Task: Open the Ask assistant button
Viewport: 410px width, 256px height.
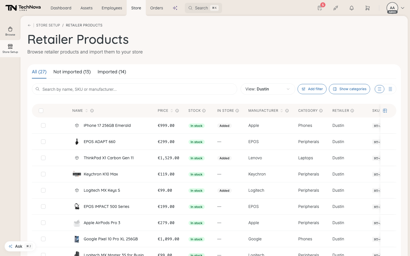Action: [20, 246]
